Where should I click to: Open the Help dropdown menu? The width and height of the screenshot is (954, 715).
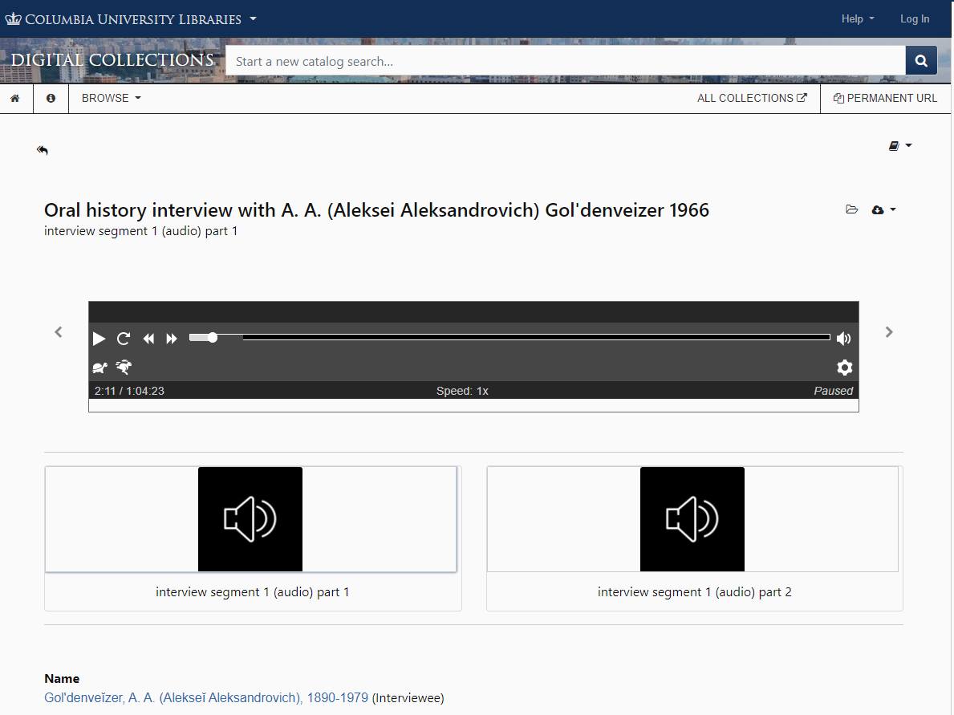857,18
